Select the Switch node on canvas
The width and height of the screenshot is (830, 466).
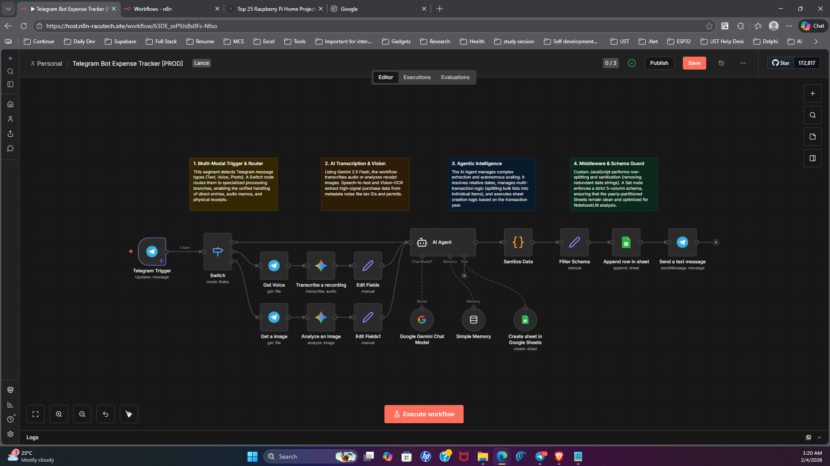218,252
